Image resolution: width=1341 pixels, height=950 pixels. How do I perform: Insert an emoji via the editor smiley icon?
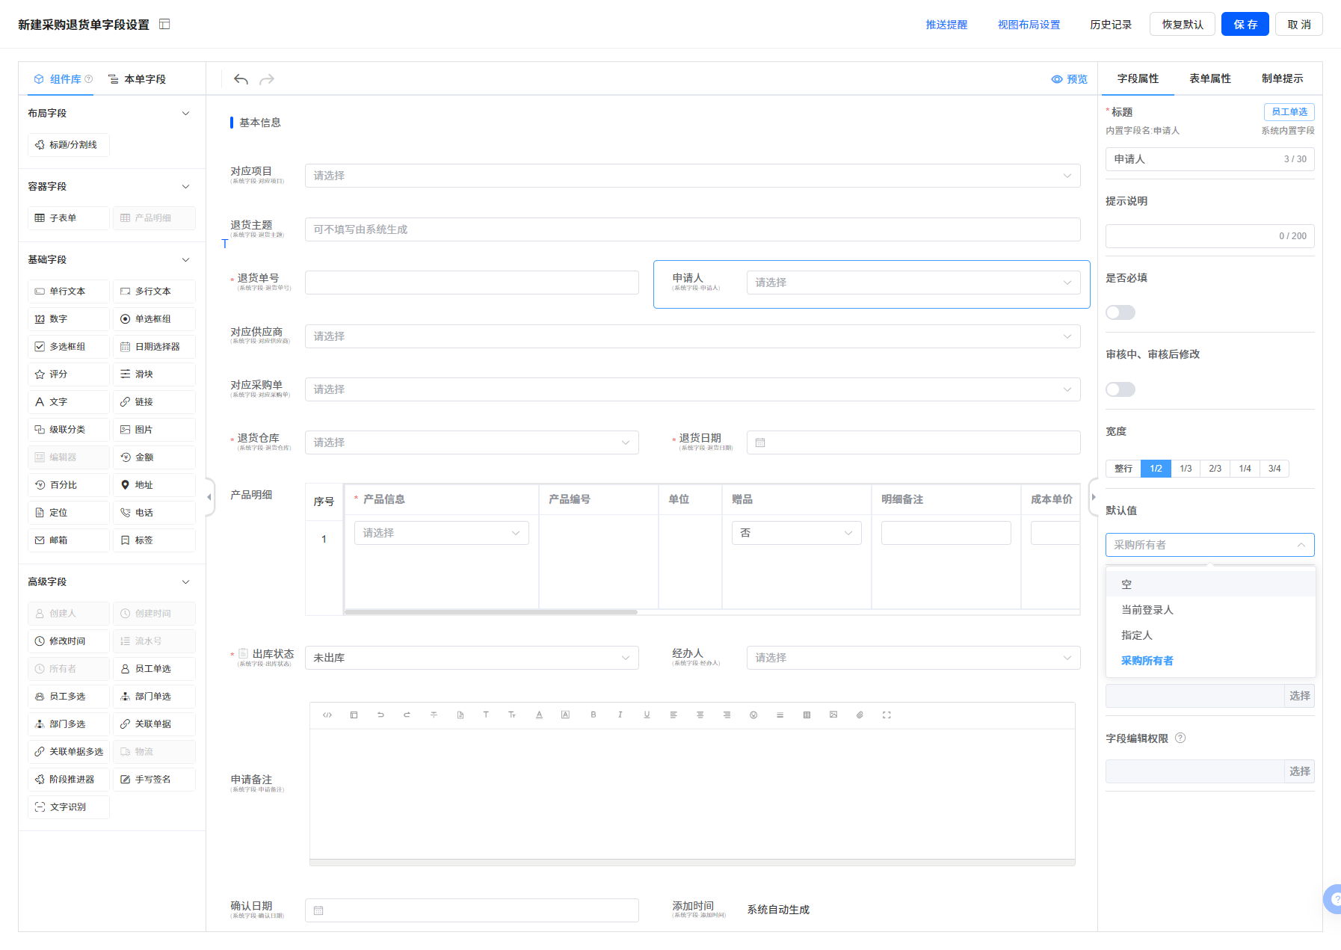(x=753, y=715)
